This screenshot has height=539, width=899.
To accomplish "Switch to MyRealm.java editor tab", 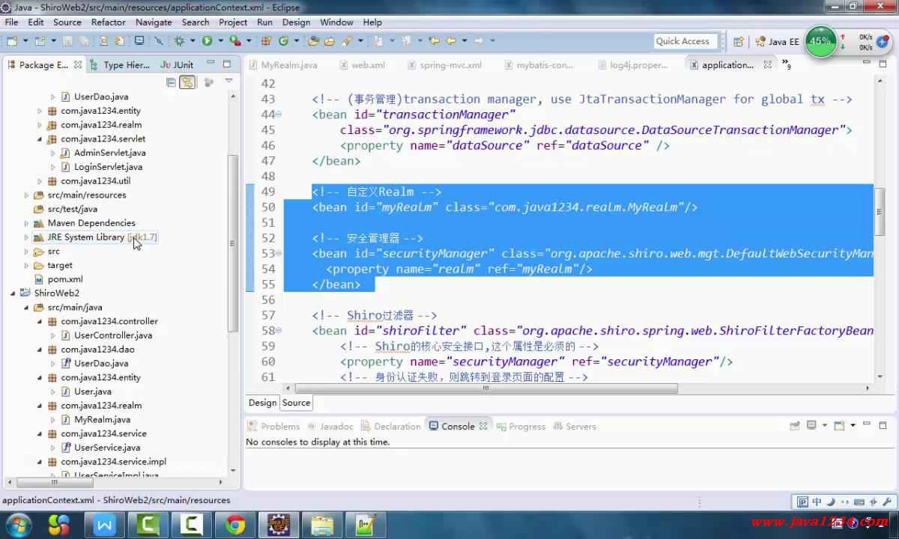I will tap(283, 65).
